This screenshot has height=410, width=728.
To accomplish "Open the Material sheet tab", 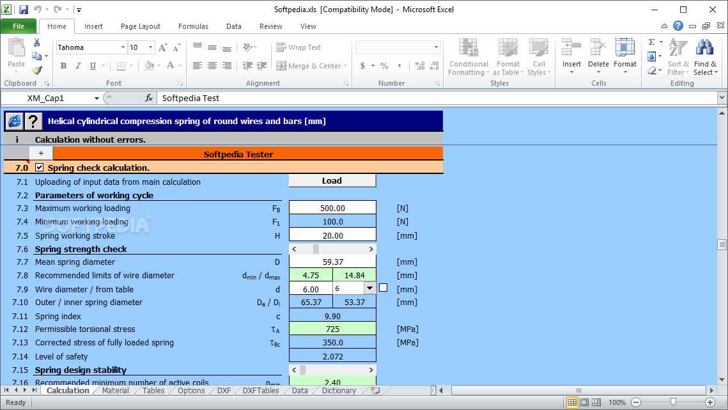I will click(115, 391).
